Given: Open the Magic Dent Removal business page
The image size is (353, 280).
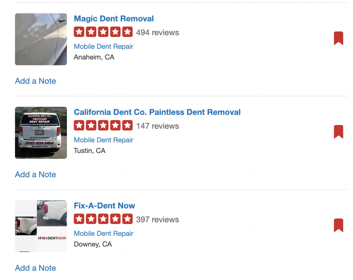Looking at the screenshot, I should coord(114,19).
